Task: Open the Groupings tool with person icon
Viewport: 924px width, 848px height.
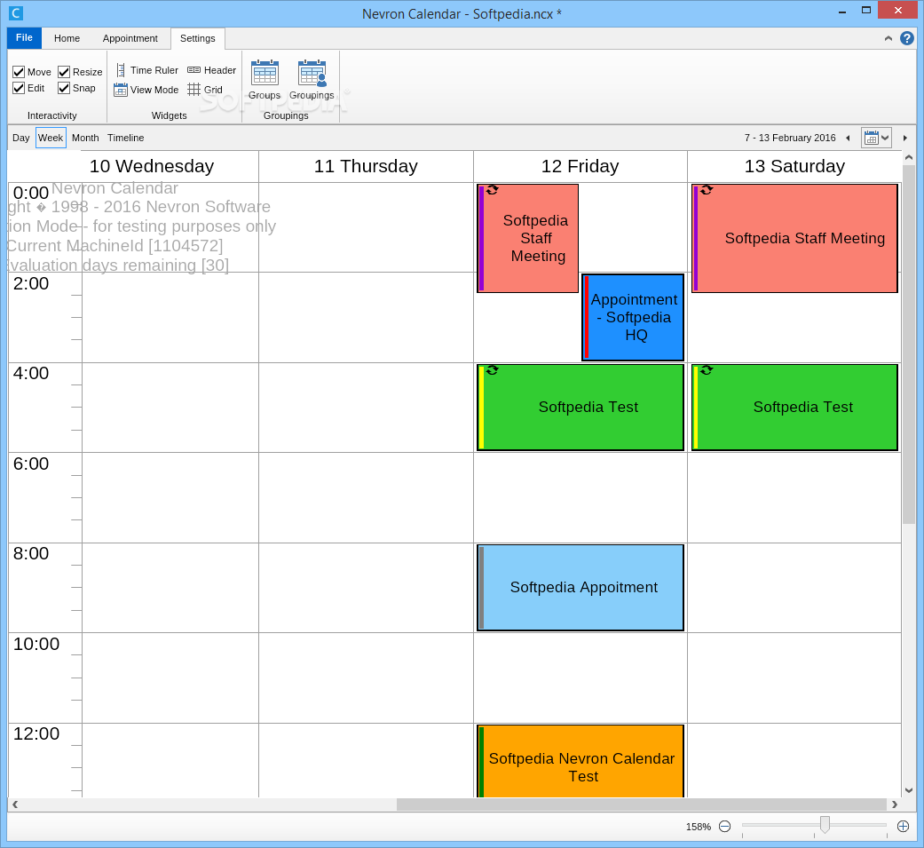Action: click(312, 80)
